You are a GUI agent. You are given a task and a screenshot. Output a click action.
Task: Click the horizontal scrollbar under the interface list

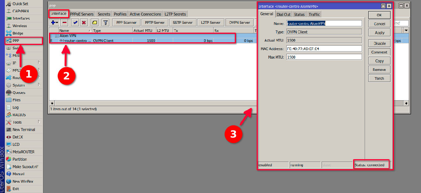click(148, 103)
